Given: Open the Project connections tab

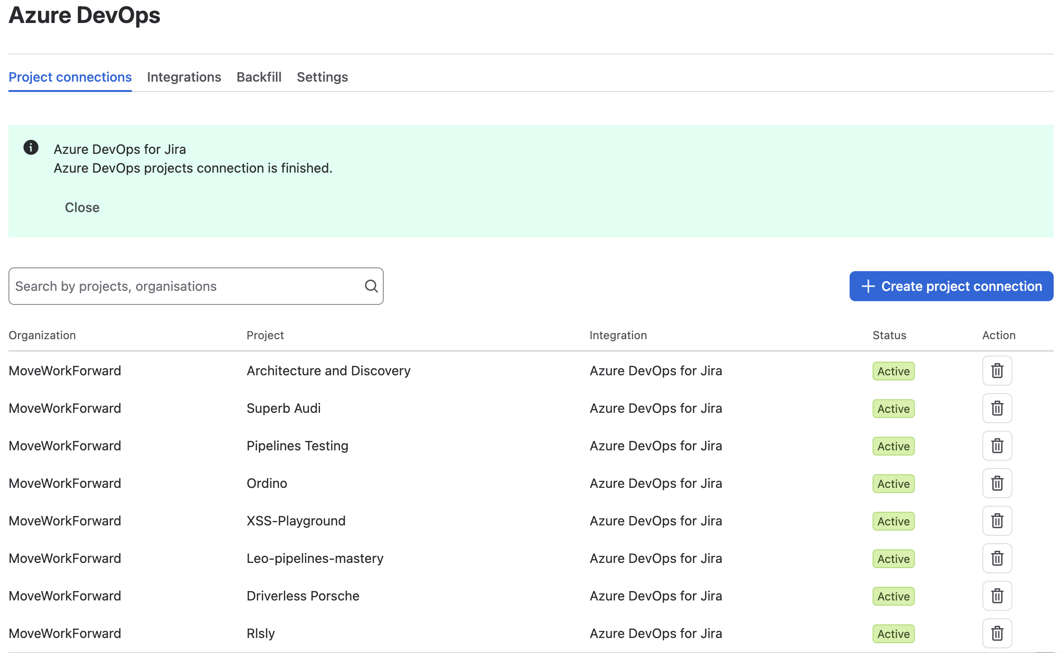Looking at the screenshot, I should (70, 77).
